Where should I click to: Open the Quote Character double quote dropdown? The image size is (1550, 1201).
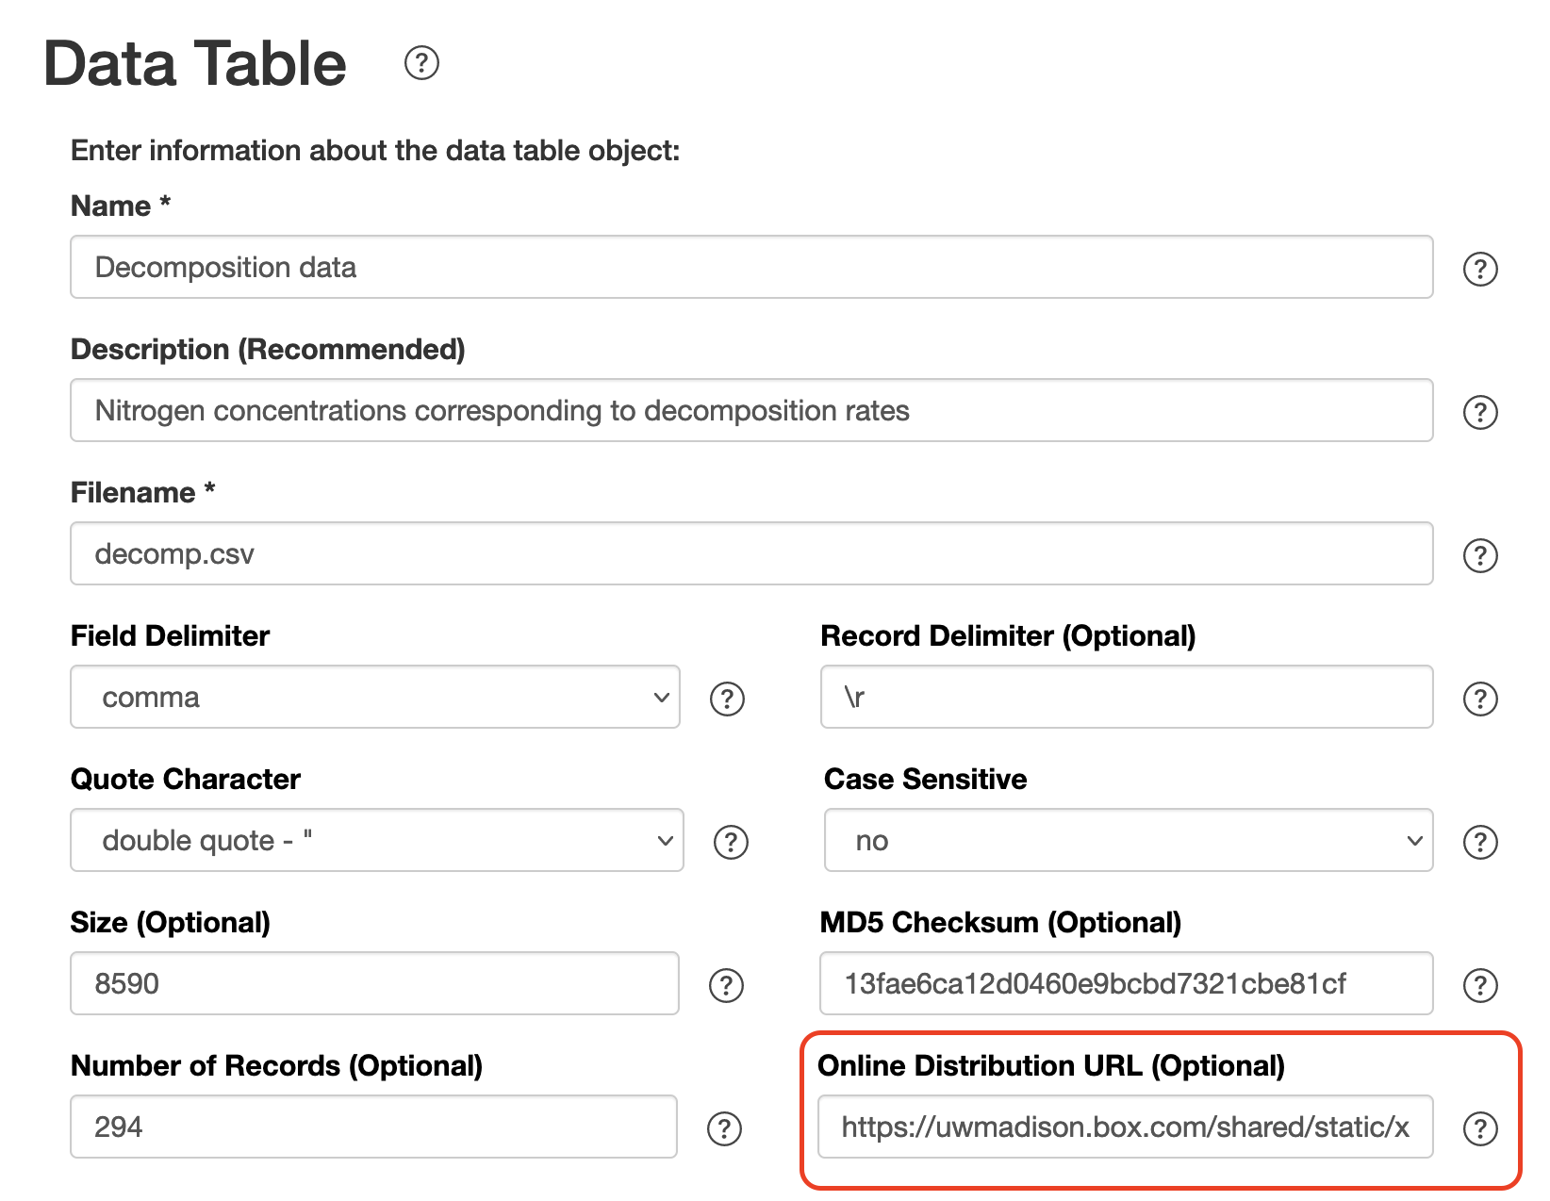(377, 840)
